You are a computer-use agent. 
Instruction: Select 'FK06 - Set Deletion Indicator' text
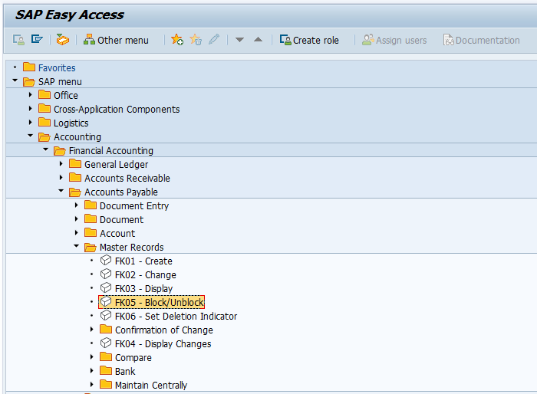click(x=176, y=316)
